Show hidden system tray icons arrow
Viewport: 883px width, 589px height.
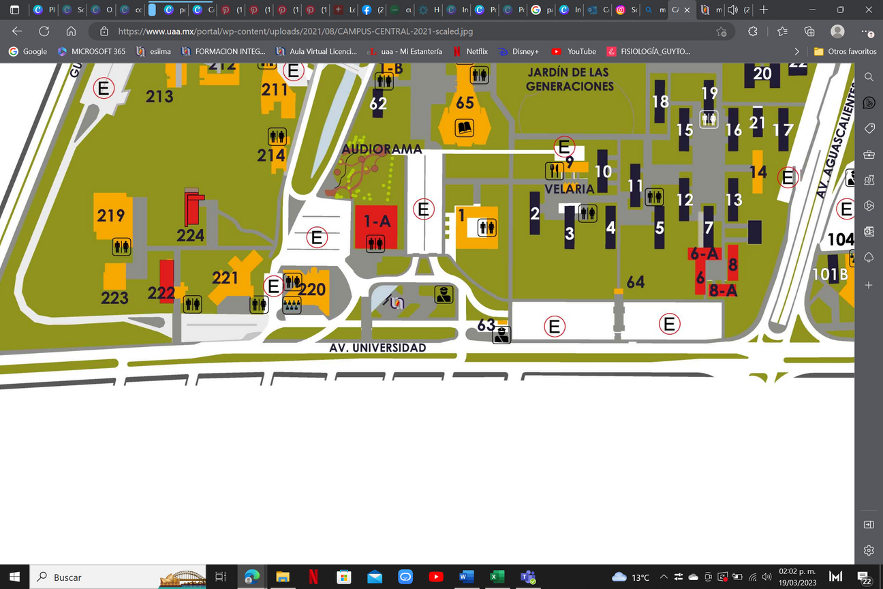(664, 577)
